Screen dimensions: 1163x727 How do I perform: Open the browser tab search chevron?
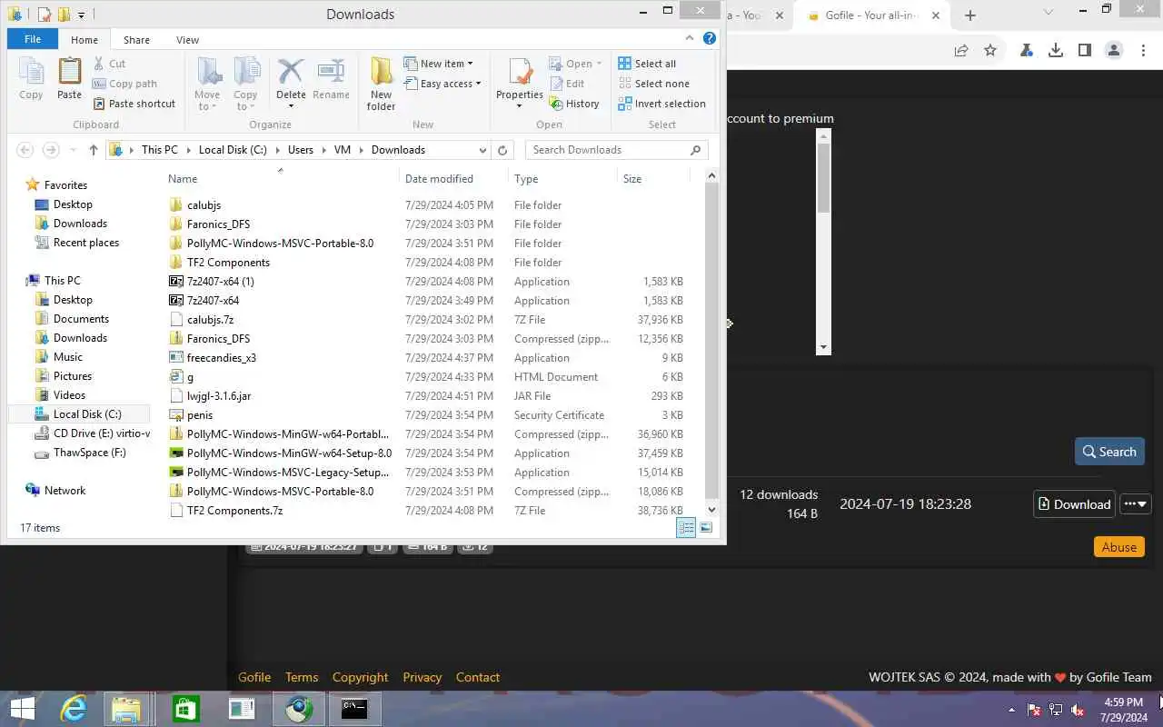click(x=1048, y=12)
